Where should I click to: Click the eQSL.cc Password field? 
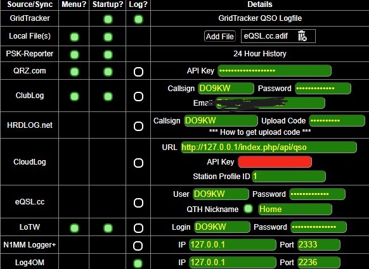click(317, 194)
